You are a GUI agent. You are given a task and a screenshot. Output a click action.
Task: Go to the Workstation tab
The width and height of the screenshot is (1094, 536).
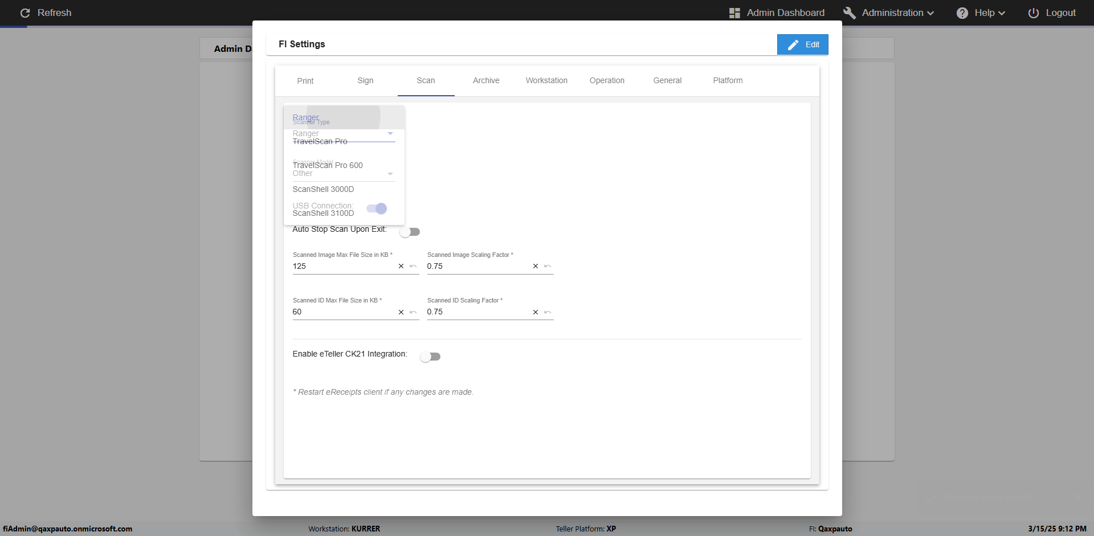tap(546, 81)
